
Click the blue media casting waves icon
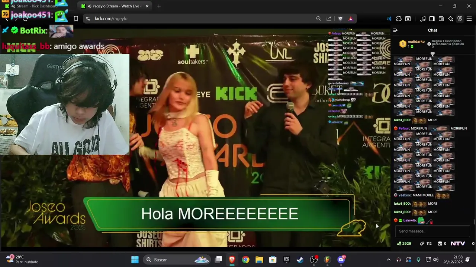[389, 19]
